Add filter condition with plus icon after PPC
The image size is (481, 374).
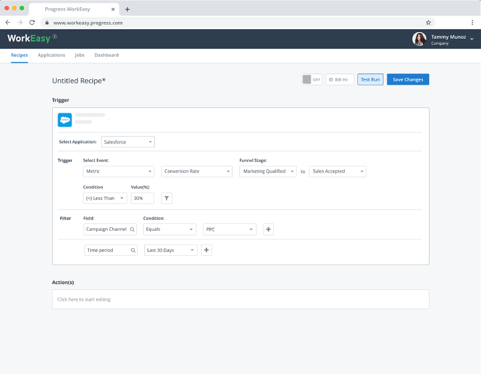[x=269, y=229]
